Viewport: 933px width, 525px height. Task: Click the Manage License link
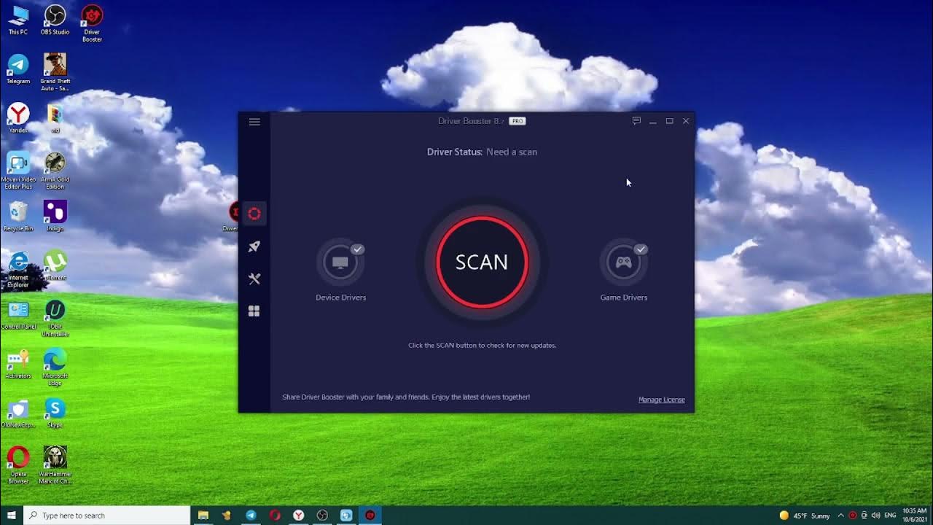coord(662,400)
